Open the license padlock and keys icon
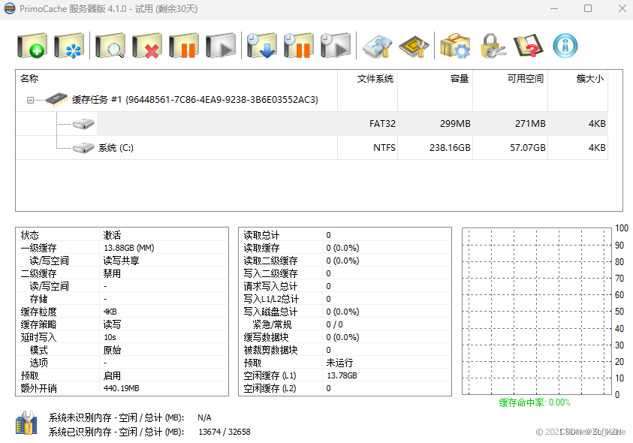Image resolution: width=633 pixels, height=443 pixels. tap(493, 46)
